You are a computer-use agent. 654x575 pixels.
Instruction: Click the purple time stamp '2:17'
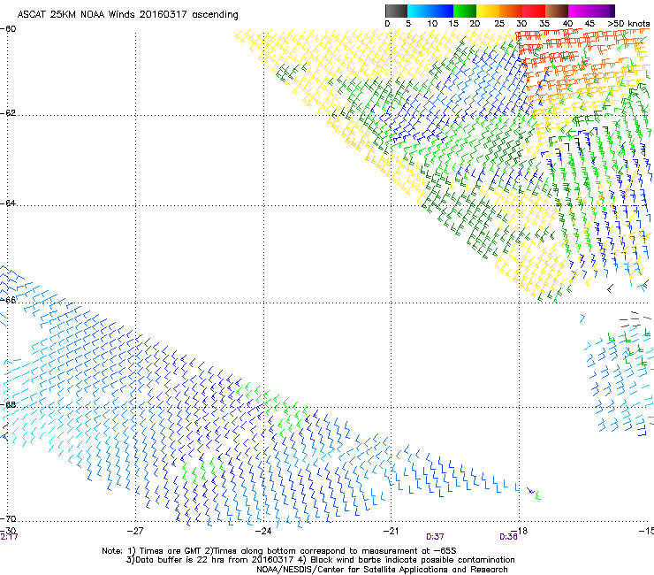pyautogui.click(x=9, y=537)
